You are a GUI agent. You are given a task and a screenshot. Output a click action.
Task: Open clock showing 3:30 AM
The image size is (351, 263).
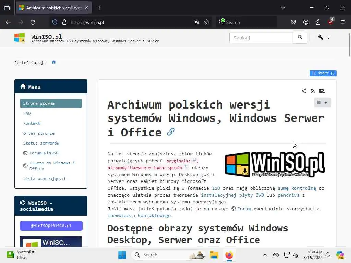313,255
